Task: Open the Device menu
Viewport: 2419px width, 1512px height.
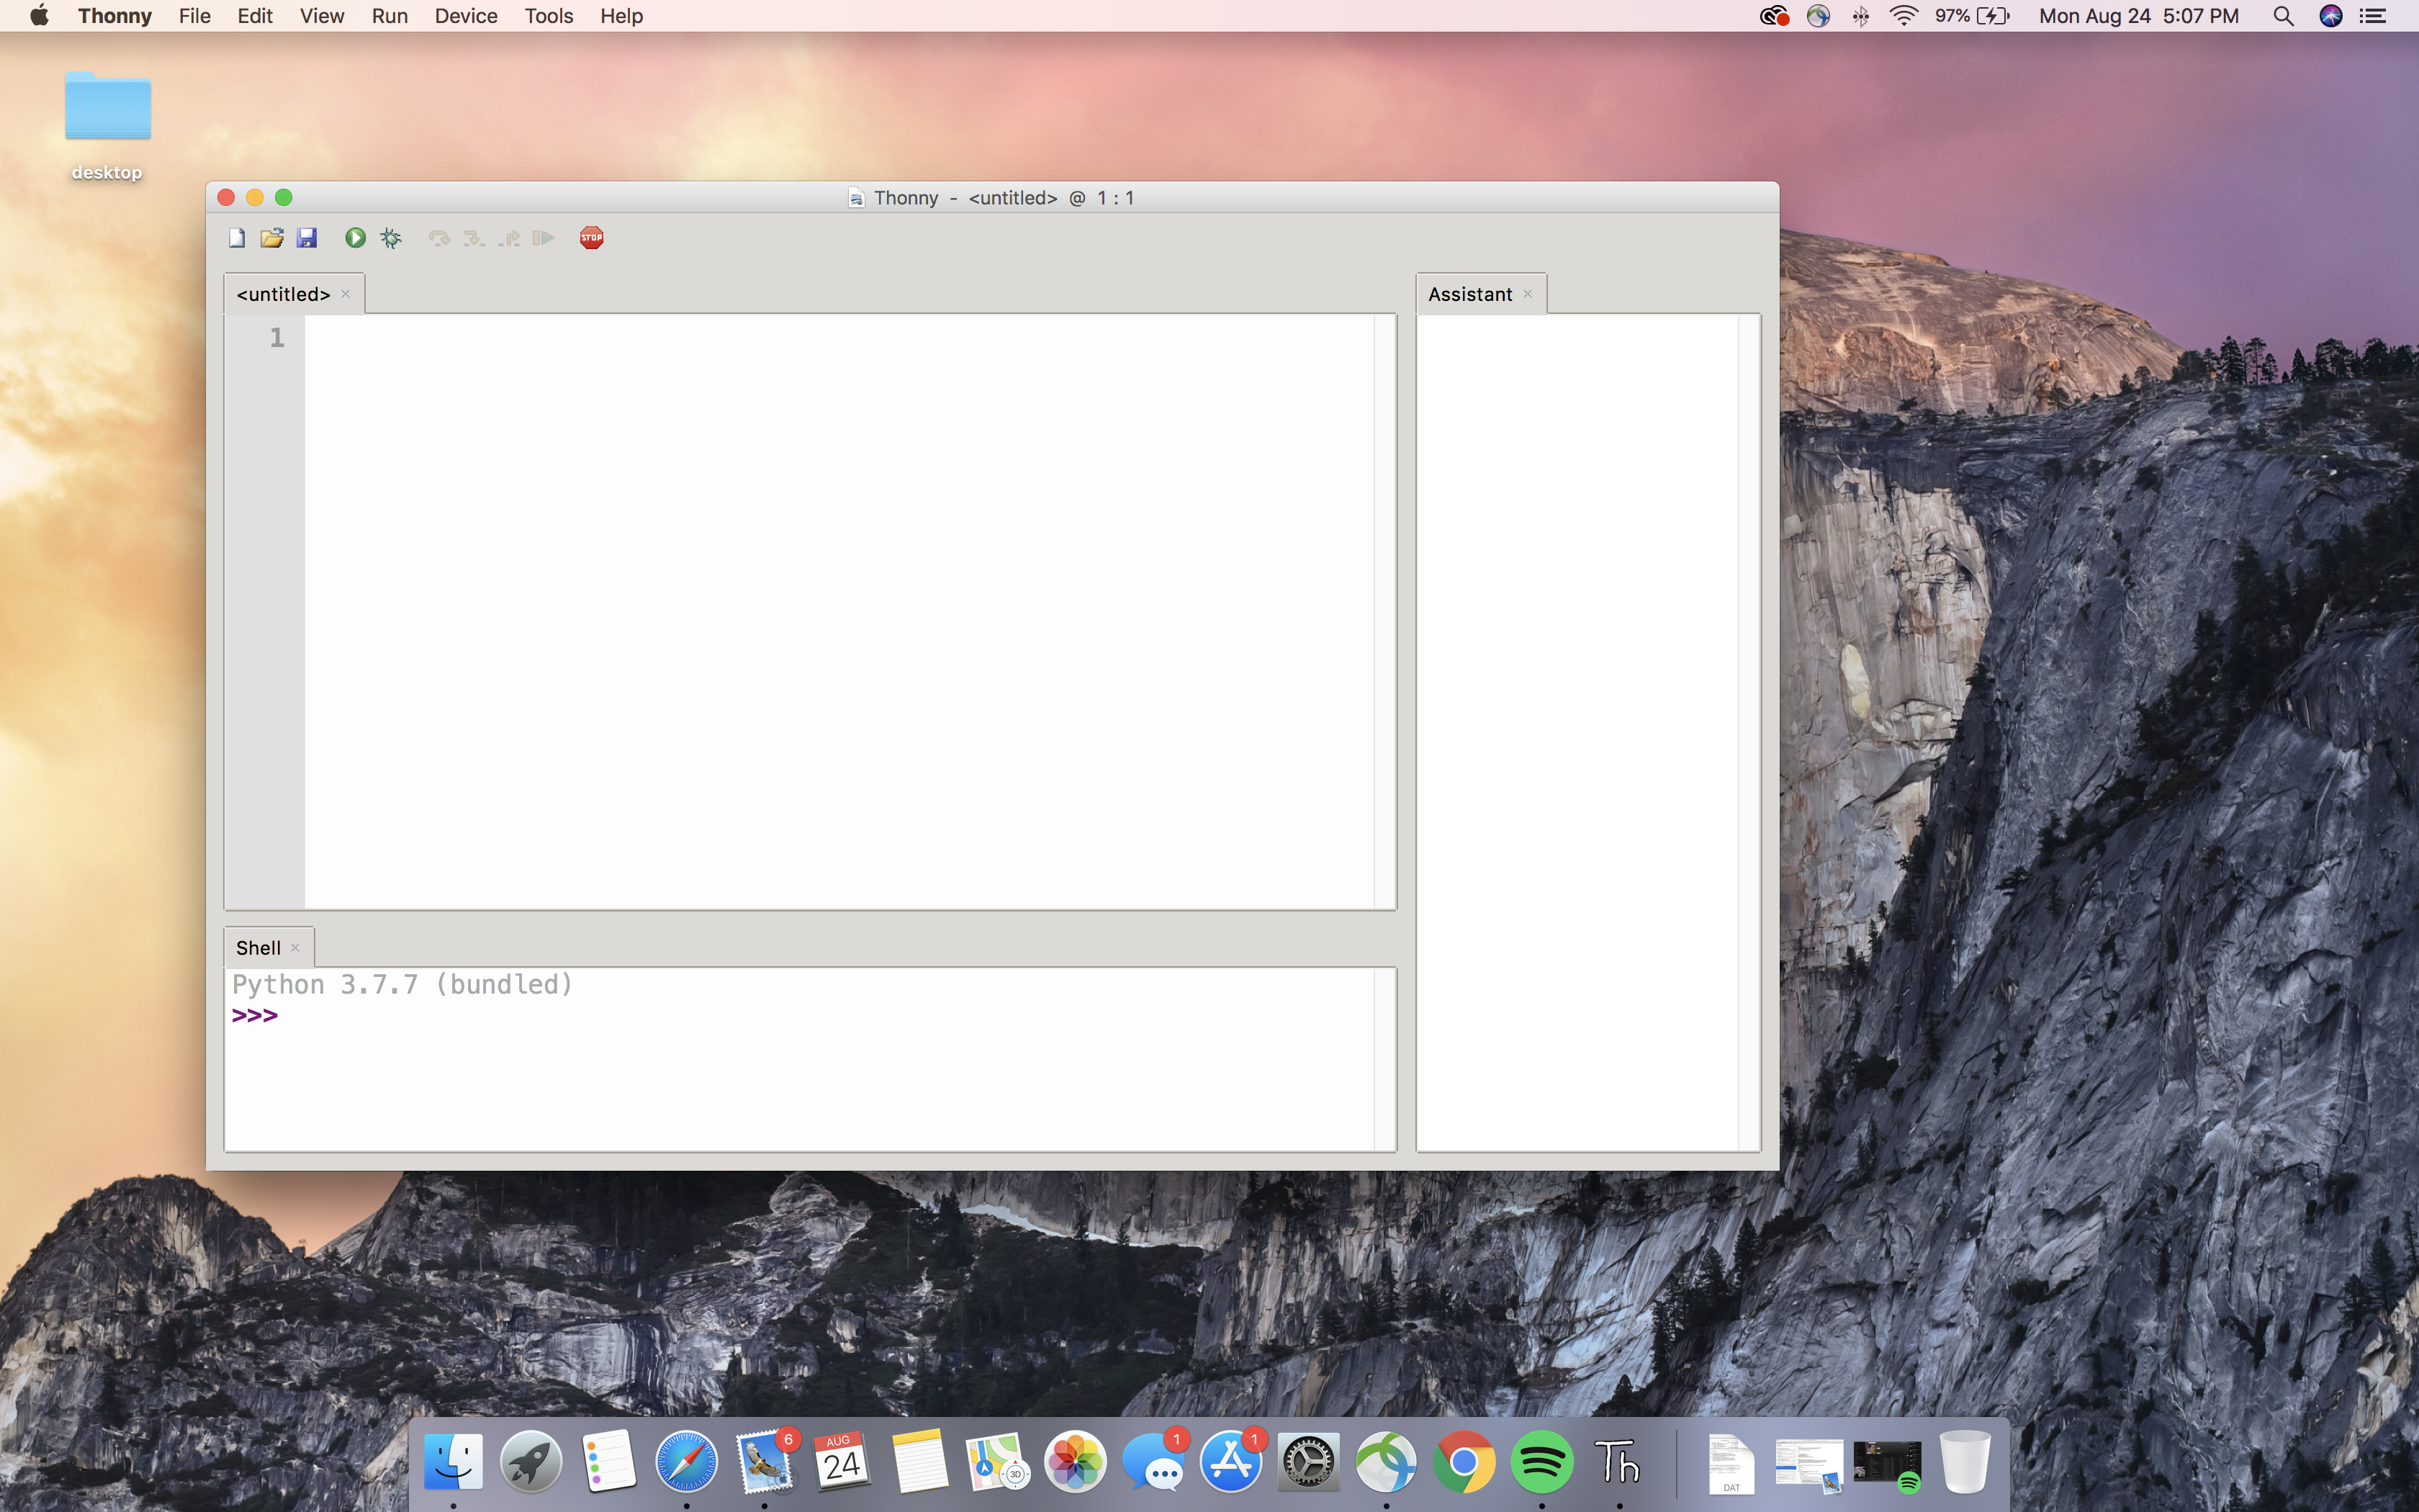Action: click(x=466, y=16)
